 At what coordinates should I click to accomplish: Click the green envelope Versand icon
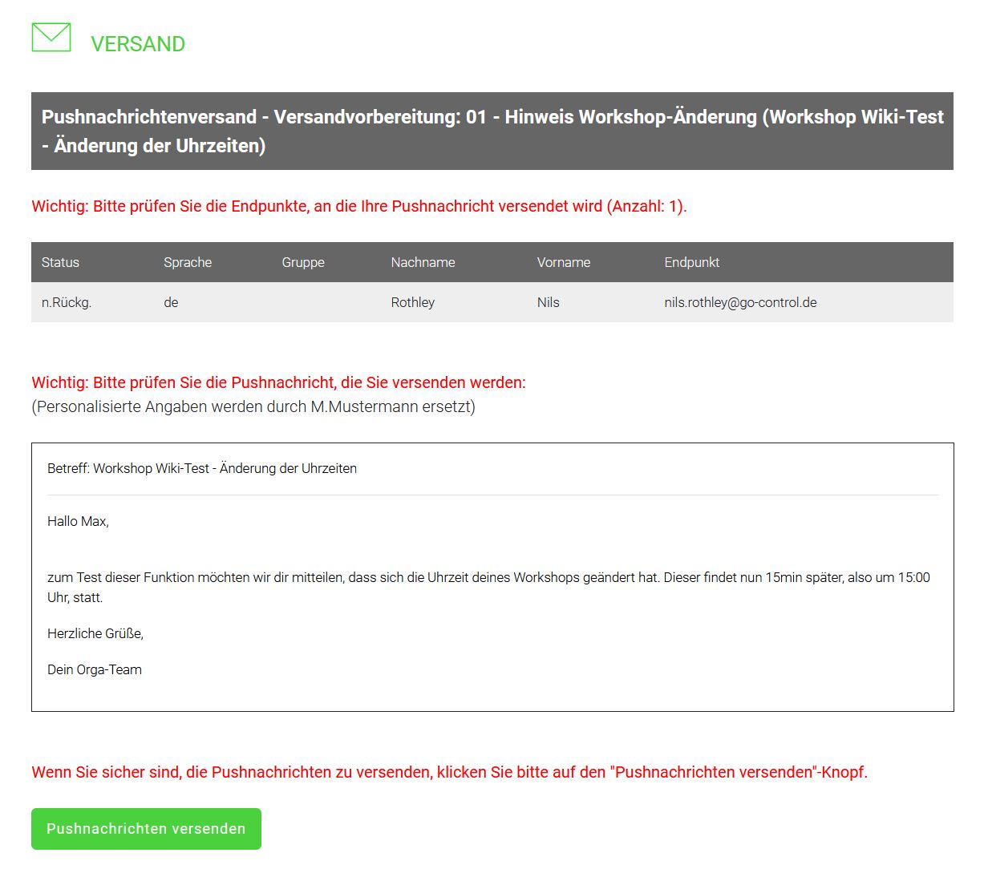51,38
